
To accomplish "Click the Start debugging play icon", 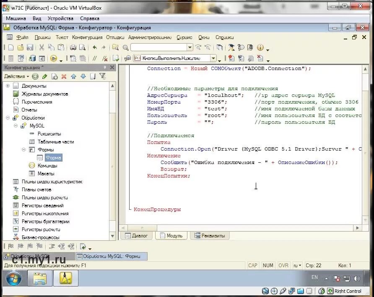I will click(54, 58).
